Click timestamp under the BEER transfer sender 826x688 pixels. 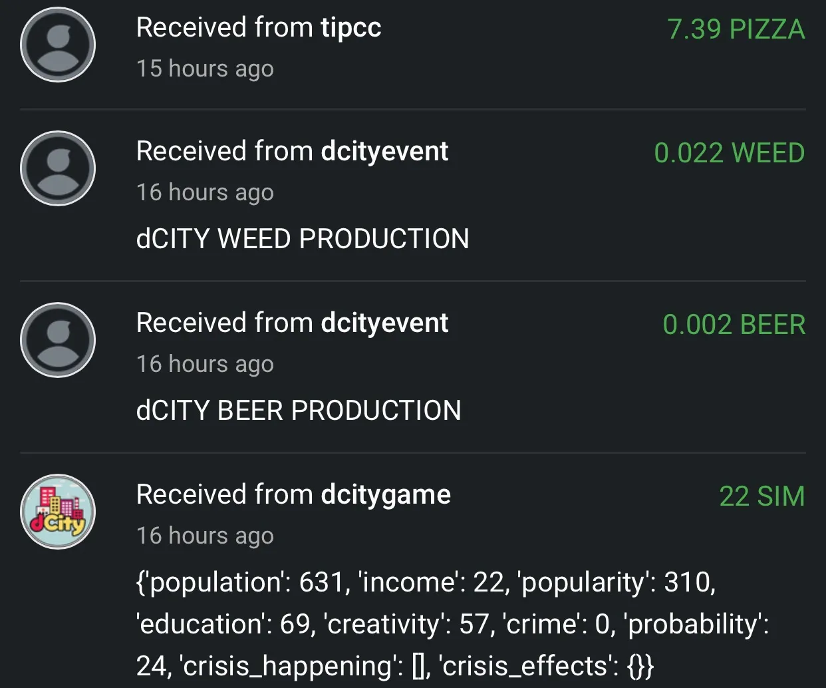tap(205, 364)
